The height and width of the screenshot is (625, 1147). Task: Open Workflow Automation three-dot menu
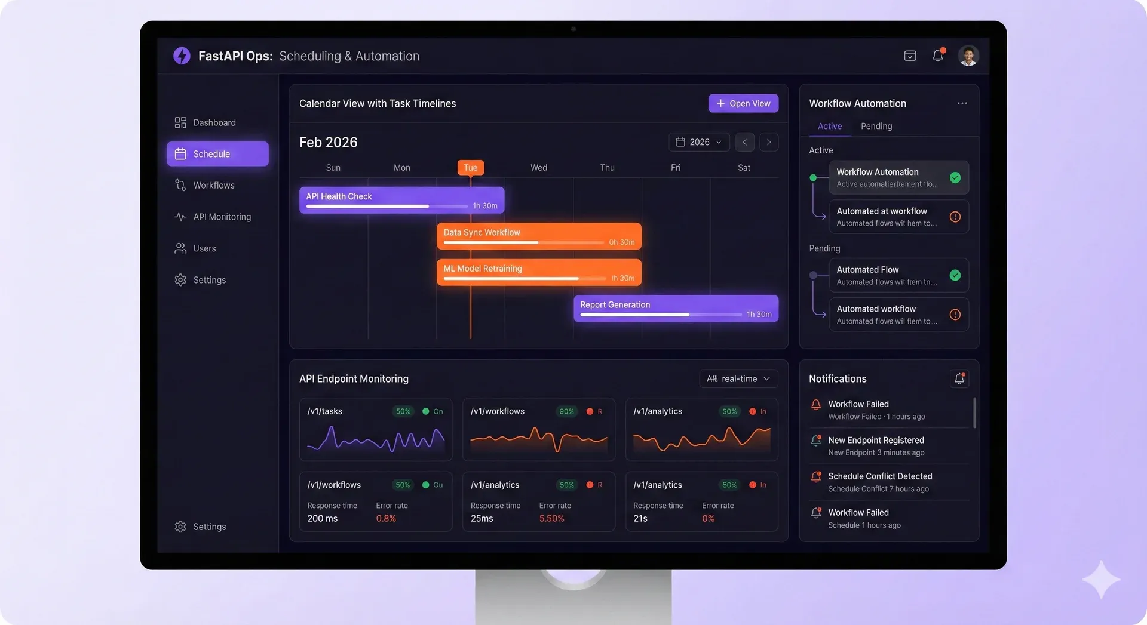click(x=962, y=103)
